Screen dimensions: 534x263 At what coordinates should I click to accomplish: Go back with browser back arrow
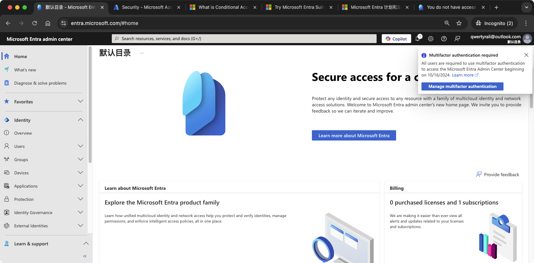[8, 23]
